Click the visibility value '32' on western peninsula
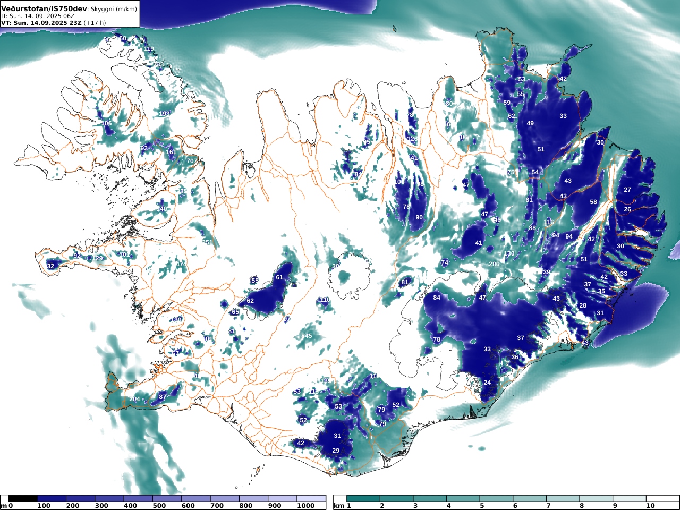 tap(50, 266)
